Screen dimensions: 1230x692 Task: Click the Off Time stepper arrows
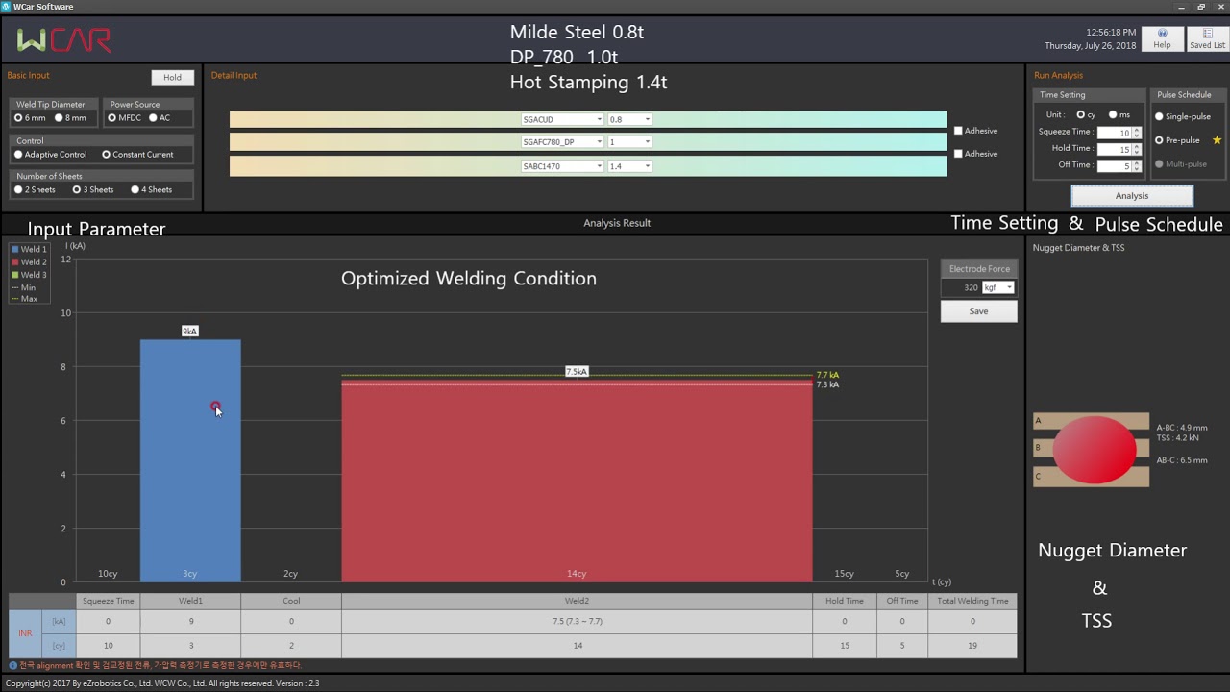pos(1137,165)
